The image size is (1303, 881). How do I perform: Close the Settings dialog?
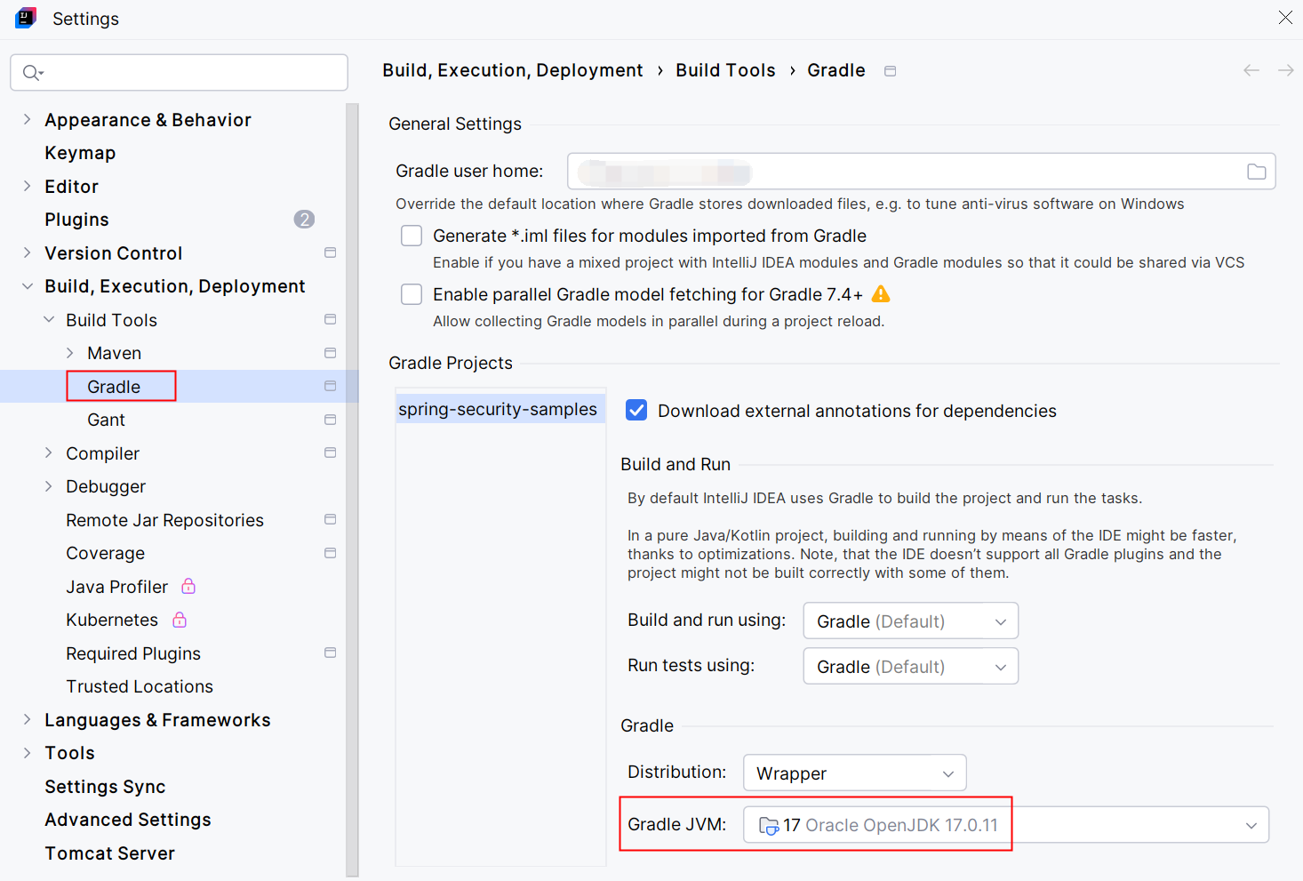[x=1285, y=18]
